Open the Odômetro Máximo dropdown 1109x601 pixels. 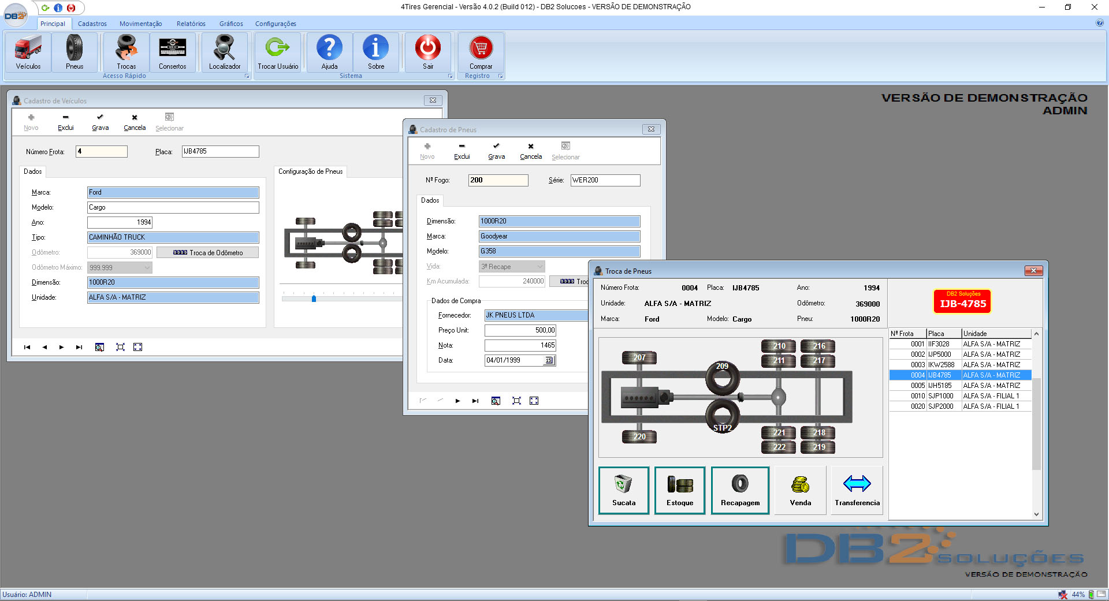coord(147,268)
